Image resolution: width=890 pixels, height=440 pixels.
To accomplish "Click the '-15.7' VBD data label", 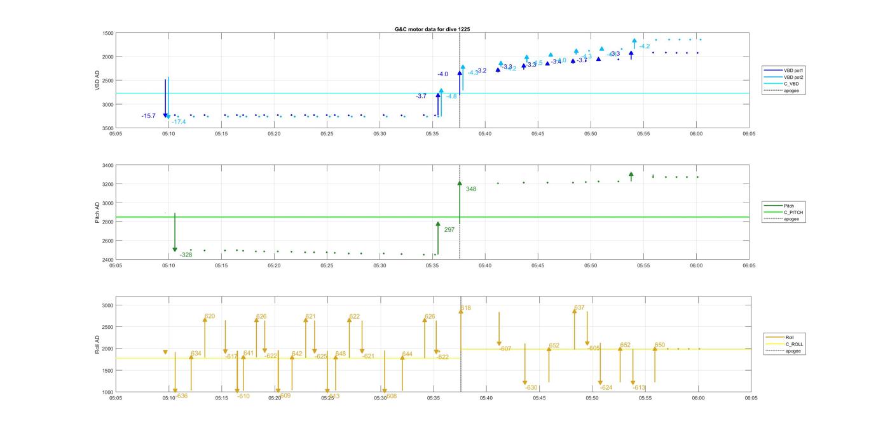I will tap(148, 116).
